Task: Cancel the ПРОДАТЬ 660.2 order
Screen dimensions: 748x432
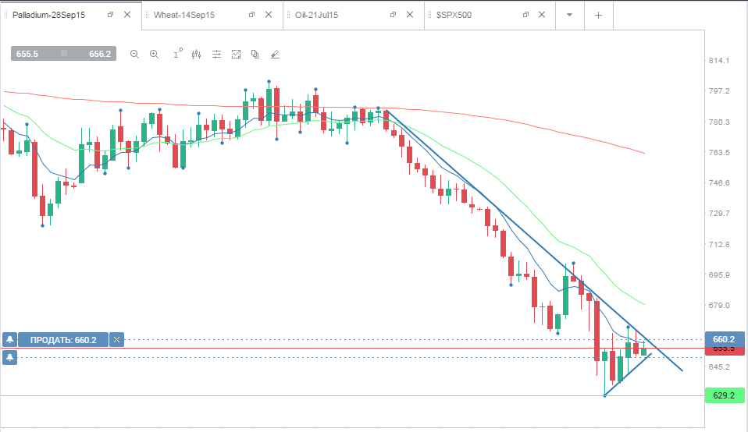Action: coord(117,340)
